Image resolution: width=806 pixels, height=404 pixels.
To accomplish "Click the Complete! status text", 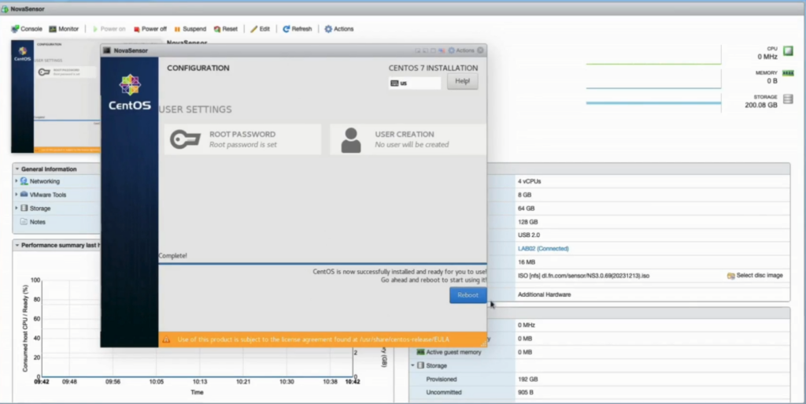I will coord(173,255).
